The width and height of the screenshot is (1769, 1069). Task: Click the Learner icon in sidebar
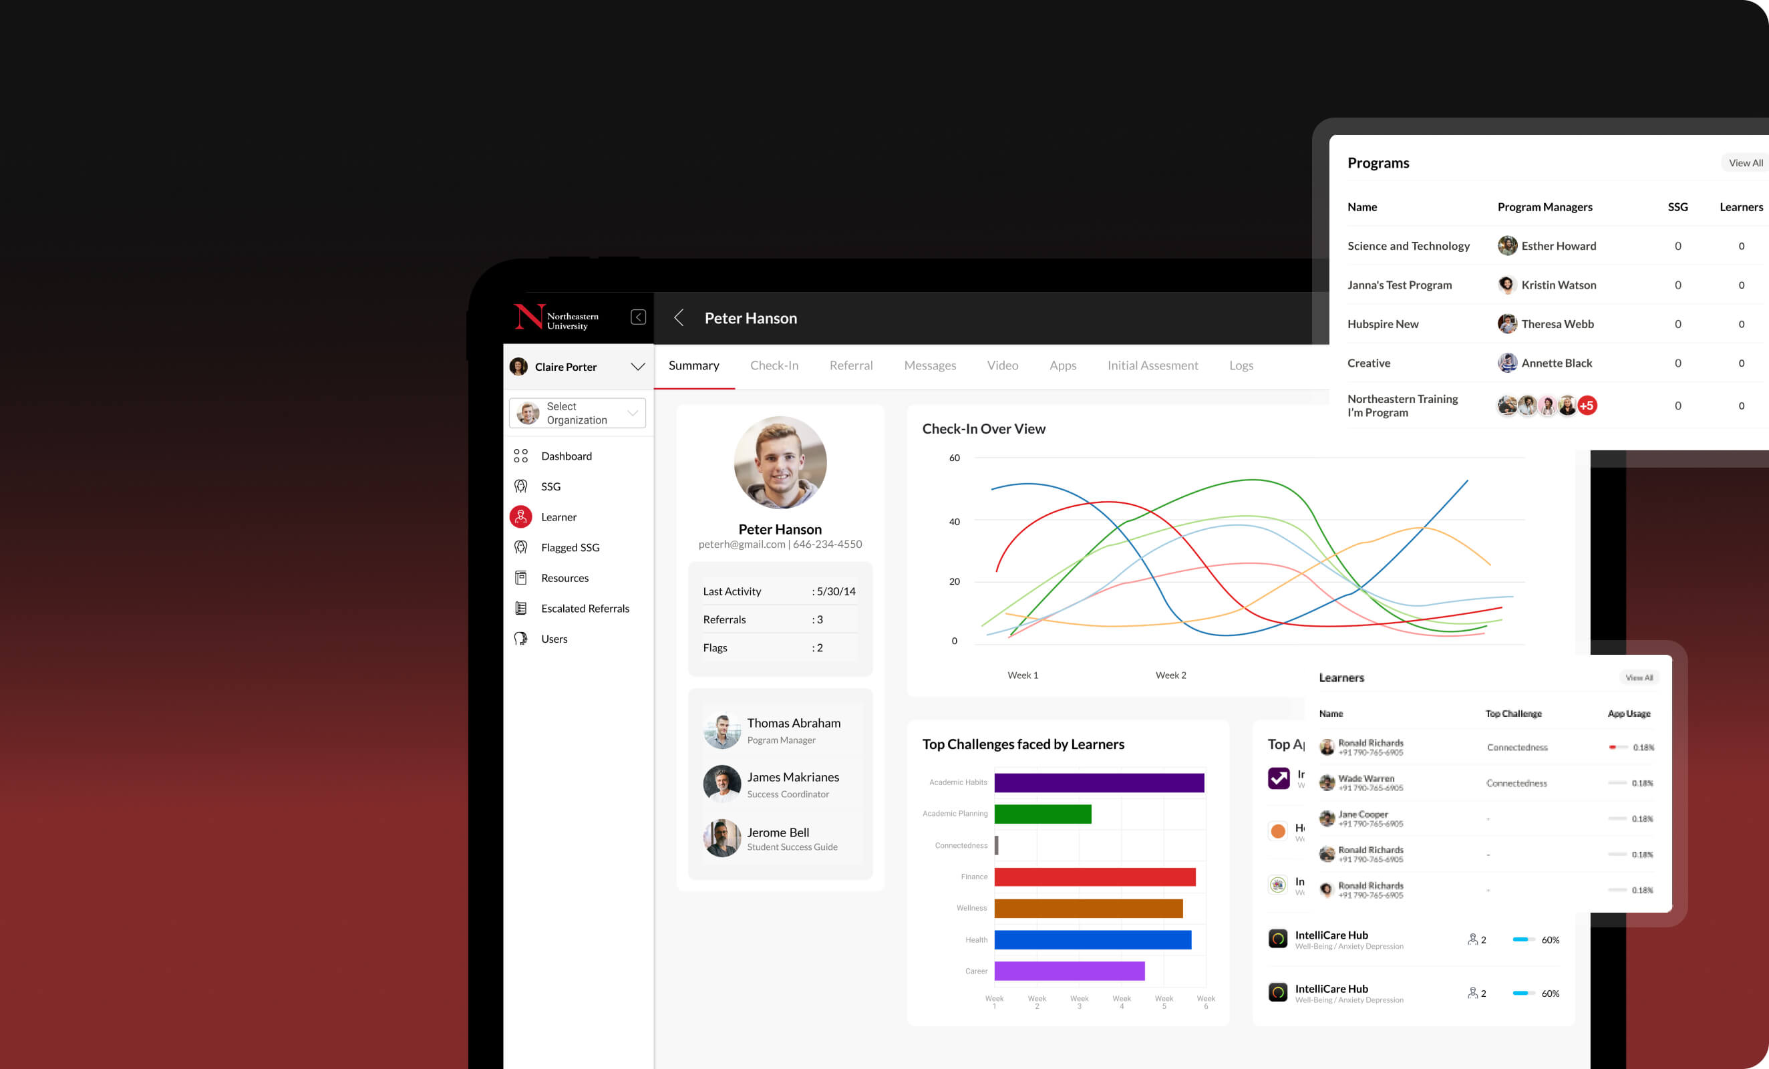click(x=522, y=517)
